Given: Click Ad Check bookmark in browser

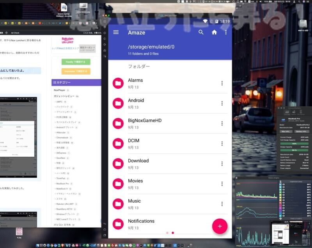Looking at the screenshot, I should pyautogui.click(x=15, y=33).
